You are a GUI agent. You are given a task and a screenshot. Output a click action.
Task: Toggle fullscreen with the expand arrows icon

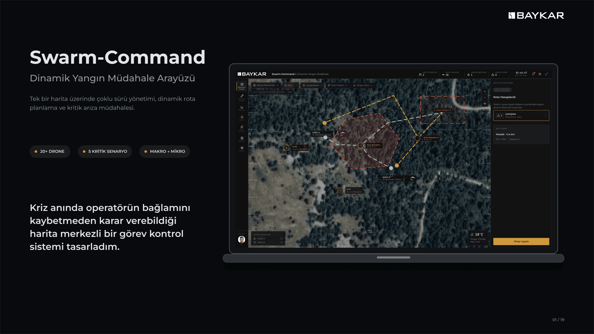click(546, 74)
